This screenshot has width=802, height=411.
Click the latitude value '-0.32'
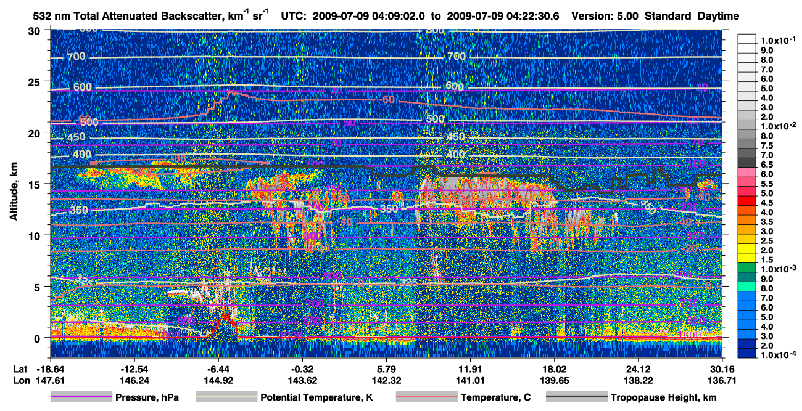coord(302,369)
